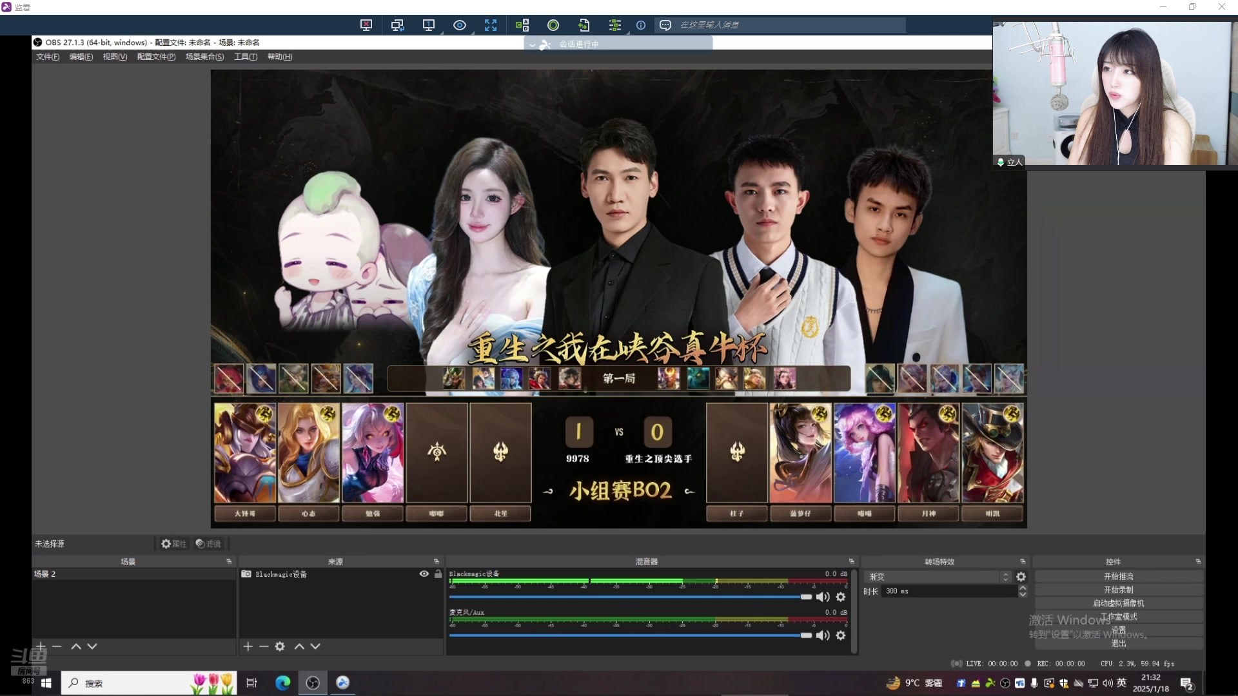
Task: Open transition properties gear icon
Action: click(1021, 577)
